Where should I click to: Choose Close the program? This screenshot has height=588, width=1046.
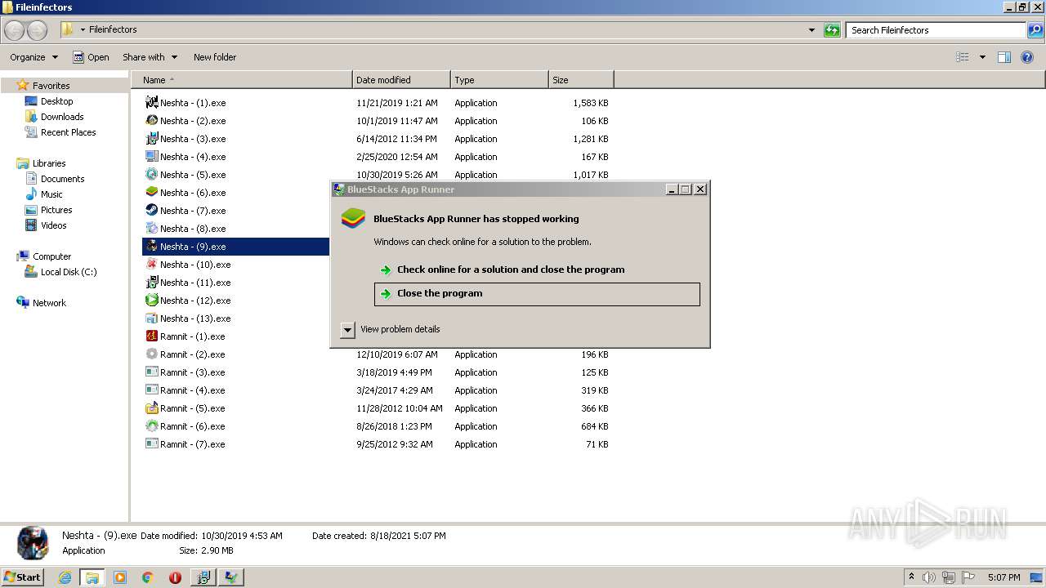[x=537, y=294]
